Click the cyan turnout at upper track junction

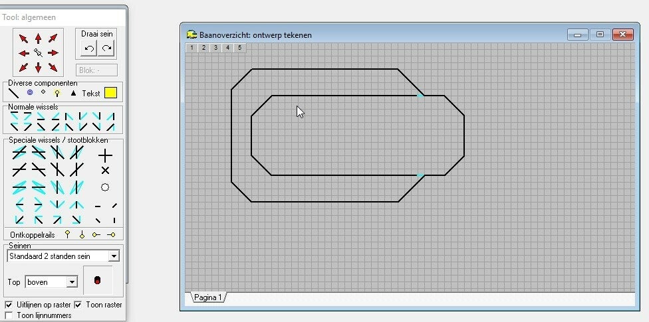420,96
